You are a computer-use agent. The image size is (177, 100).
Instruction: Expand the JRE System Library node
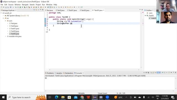[3, 16]
